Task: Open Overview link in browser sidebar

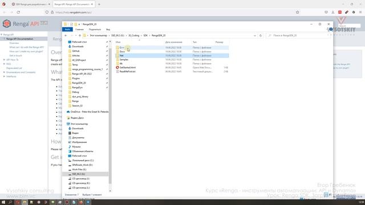Action: (x=14, y=43)
